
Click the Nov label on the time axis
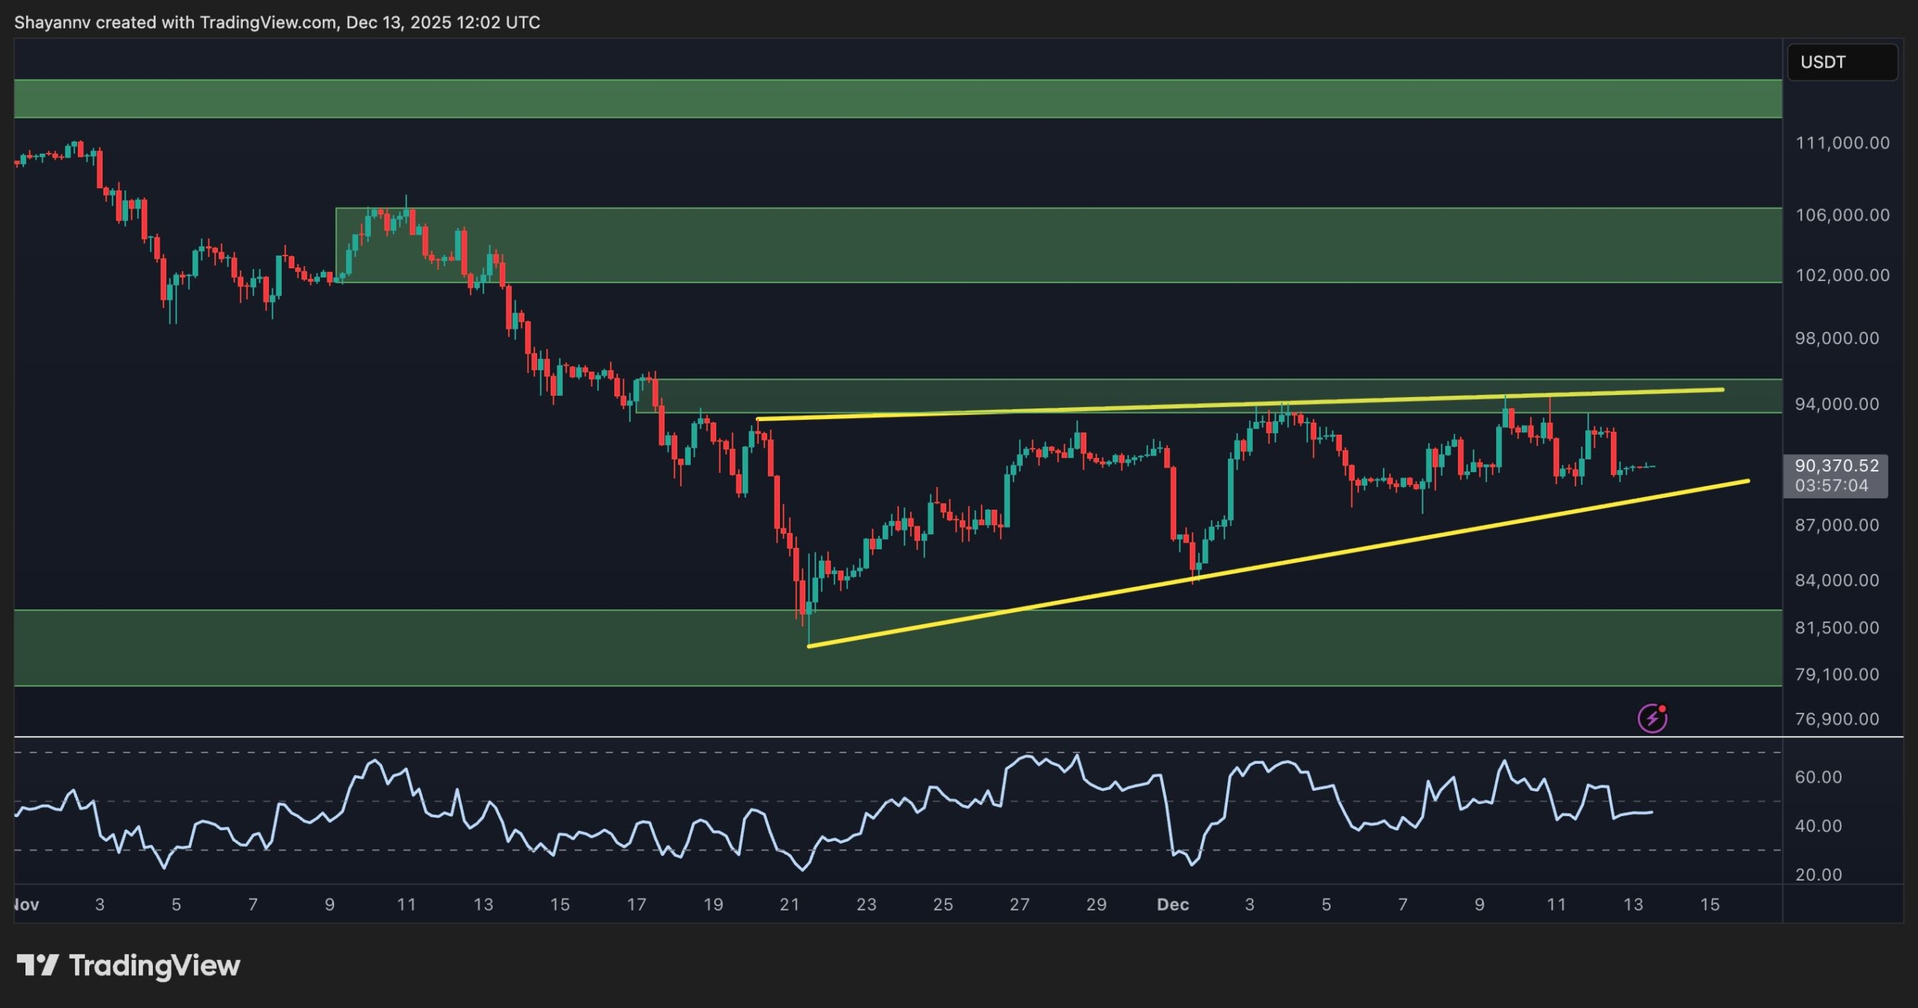pyautogui.click(x=26, y=905)
